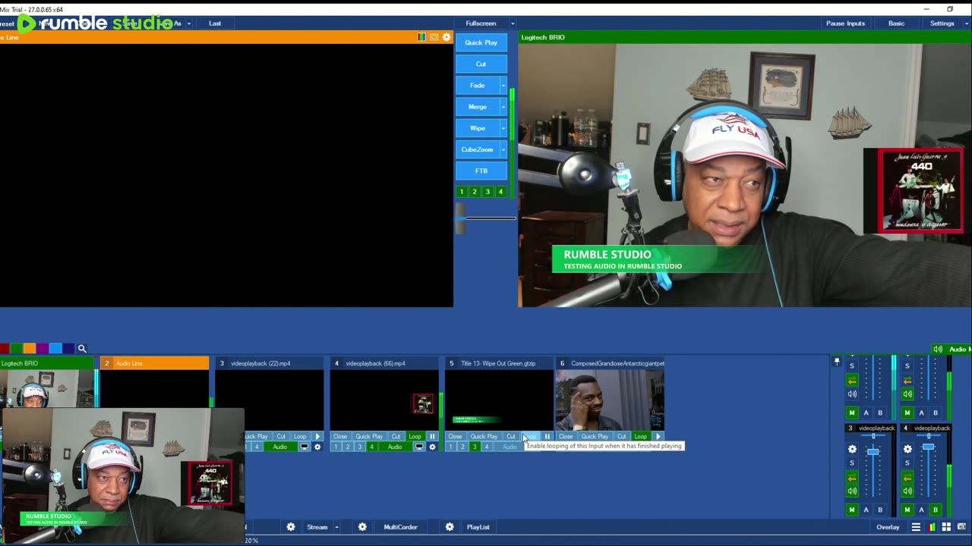The width and height of the screenshot is (972, 546).
Task: Expand the Fade transition dropdown arrow
Action: pos(503,86)
